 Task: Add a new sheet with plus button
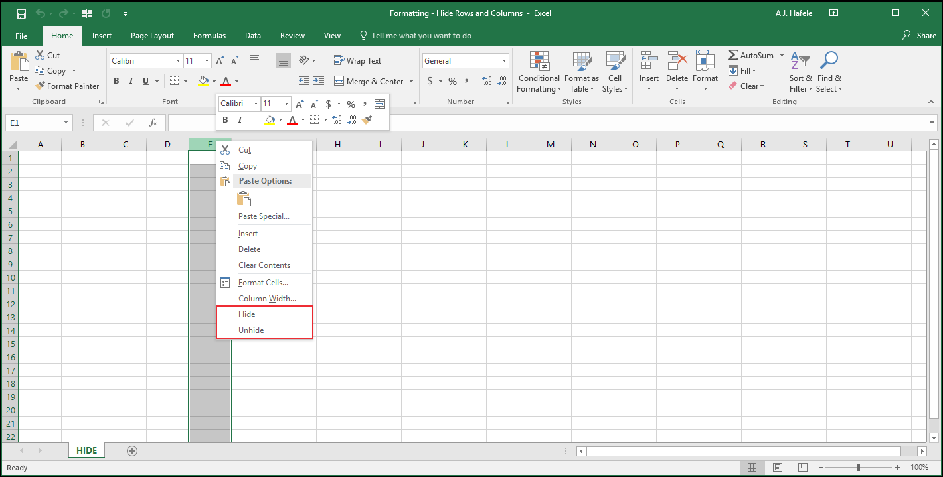(132, 451)
